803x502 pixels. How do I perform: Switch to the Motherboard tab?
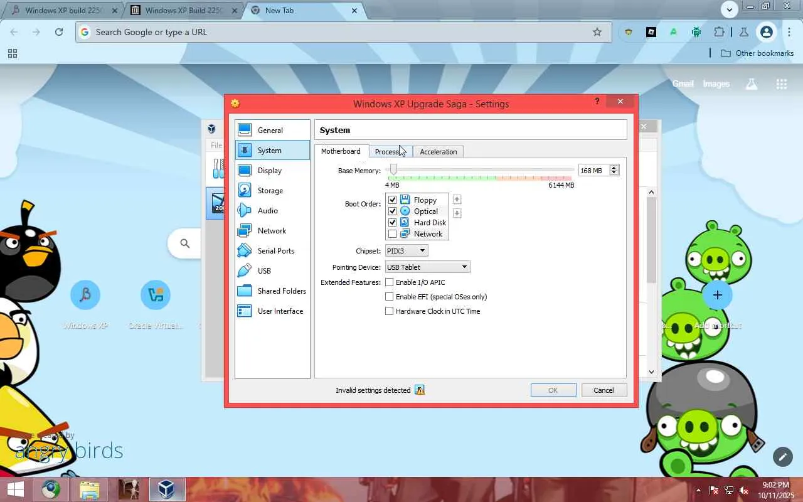(x=341, y=151)
